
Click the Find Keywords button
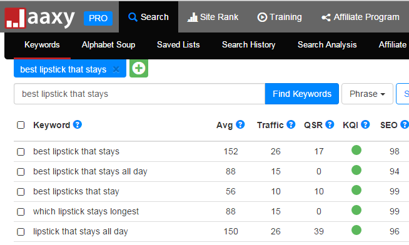[302, 94]
